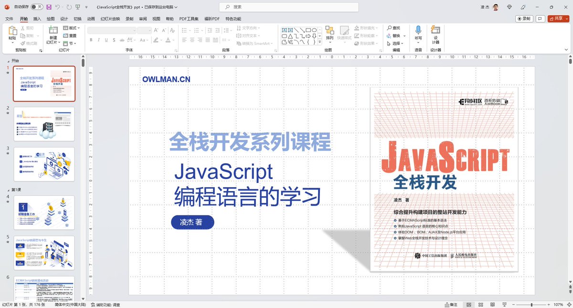This screenshot has width=573, height=308.
Task: Click the purple Save icon
Action: pyautogui.click(x=49, y=7)
